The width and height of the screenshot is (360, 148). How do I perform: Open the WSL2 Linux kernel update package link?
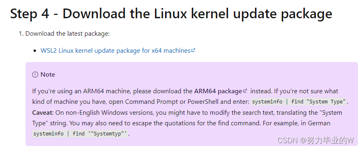[116, 50]
